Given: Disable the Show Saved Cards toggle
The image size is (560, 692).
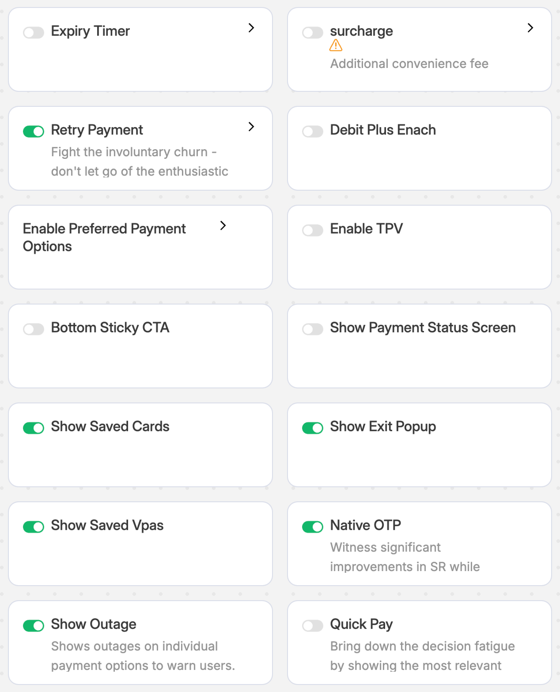Looking at the screenshot, I should (x=34, y=428).
